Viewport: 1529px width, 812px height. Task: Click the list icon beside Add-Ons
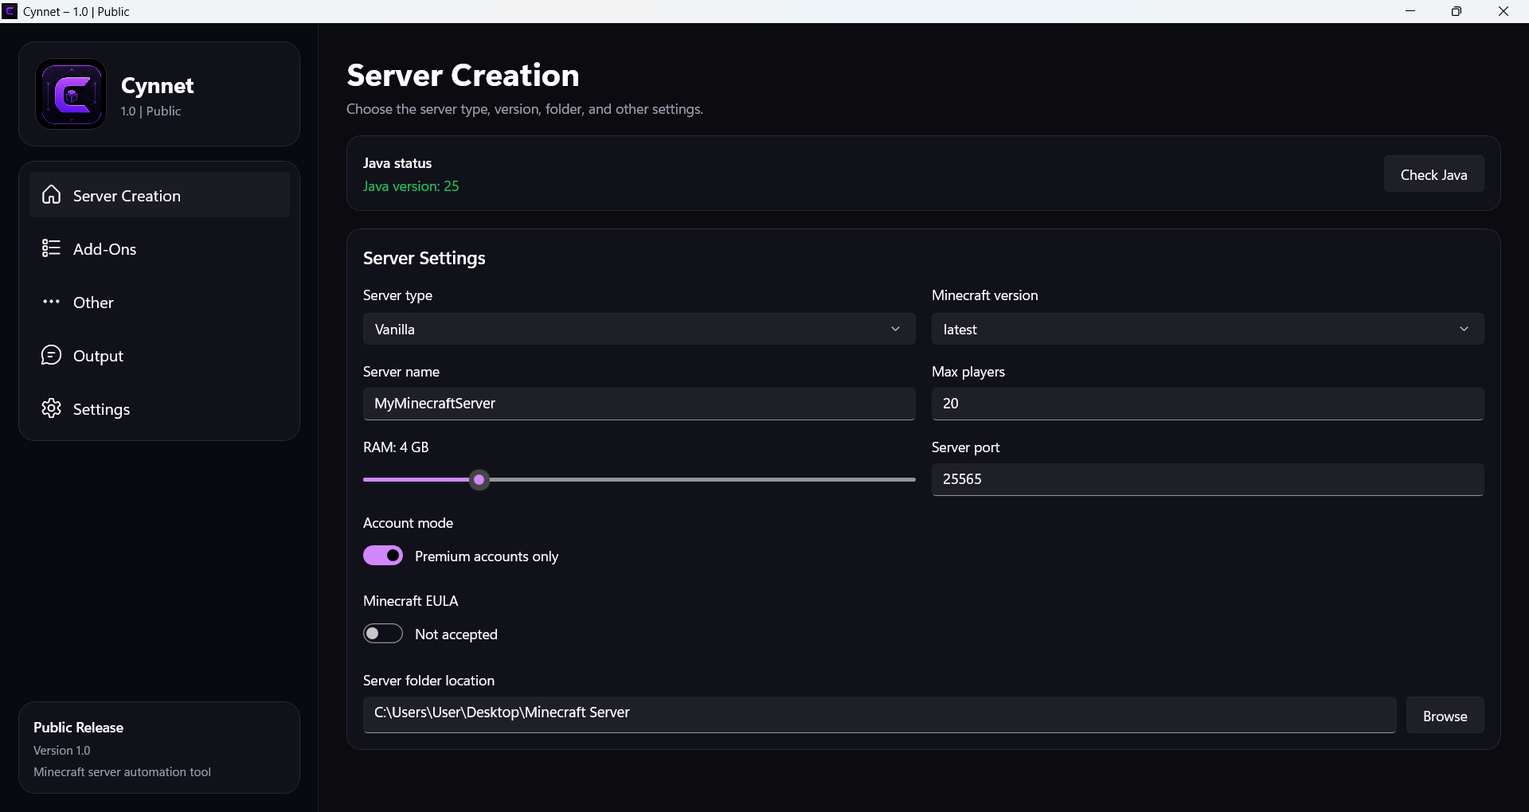pyautogui.click(x=52, y=248)
